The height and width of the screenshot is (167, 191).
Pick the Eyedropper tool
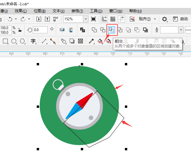[91, 41]
